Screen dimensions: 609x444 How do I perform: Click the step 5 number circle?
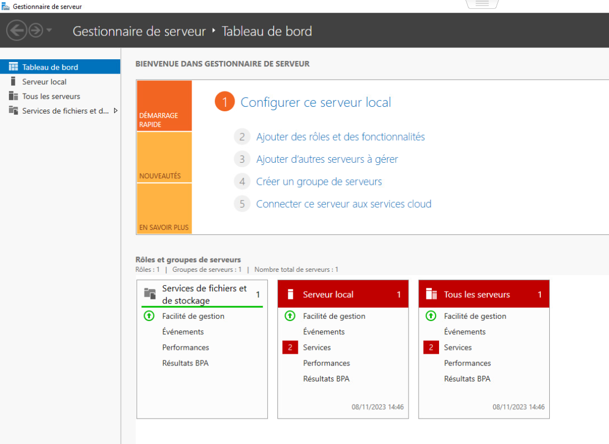[242, 204]
